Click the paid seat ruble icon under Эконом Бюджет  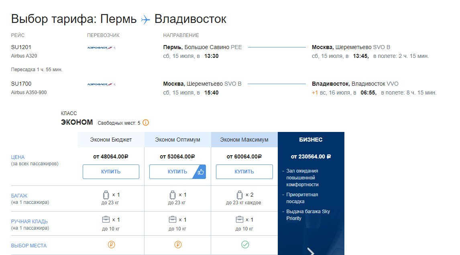tap(111, 245)
